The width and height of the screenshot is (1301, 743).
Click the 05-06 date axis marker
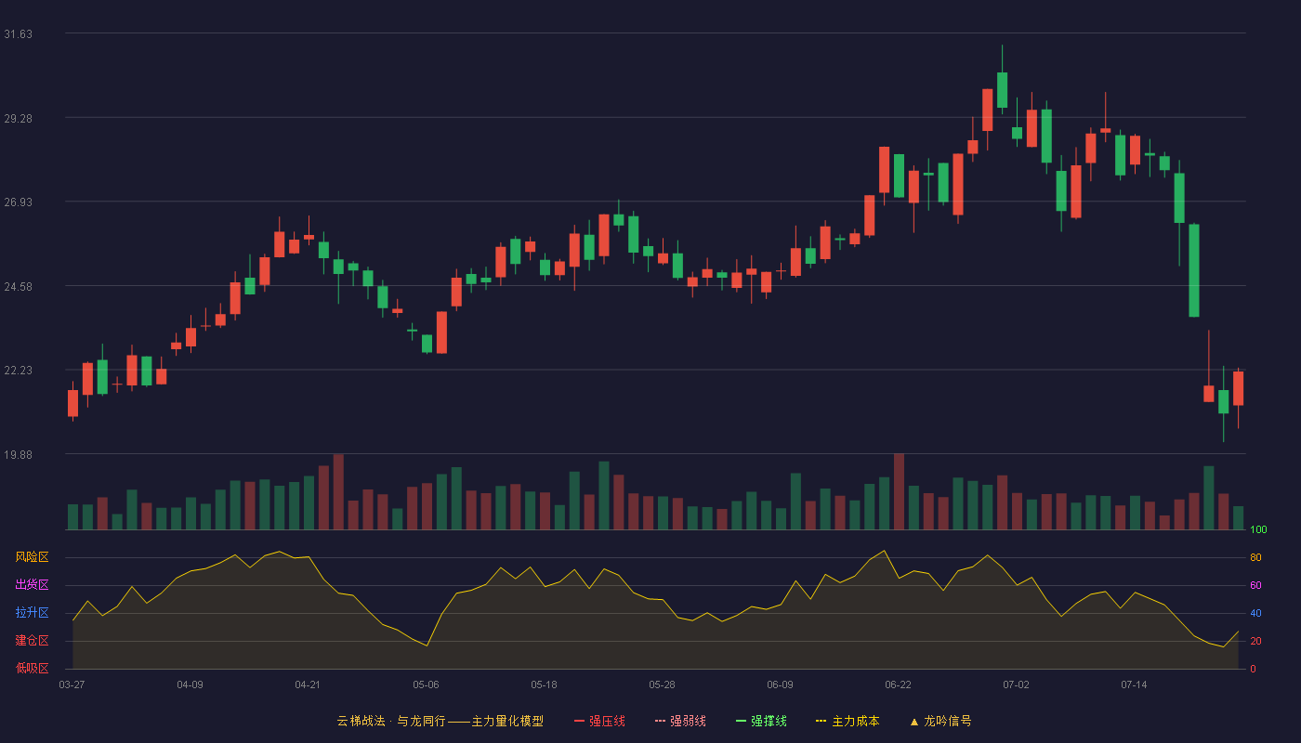coord(426,684)
